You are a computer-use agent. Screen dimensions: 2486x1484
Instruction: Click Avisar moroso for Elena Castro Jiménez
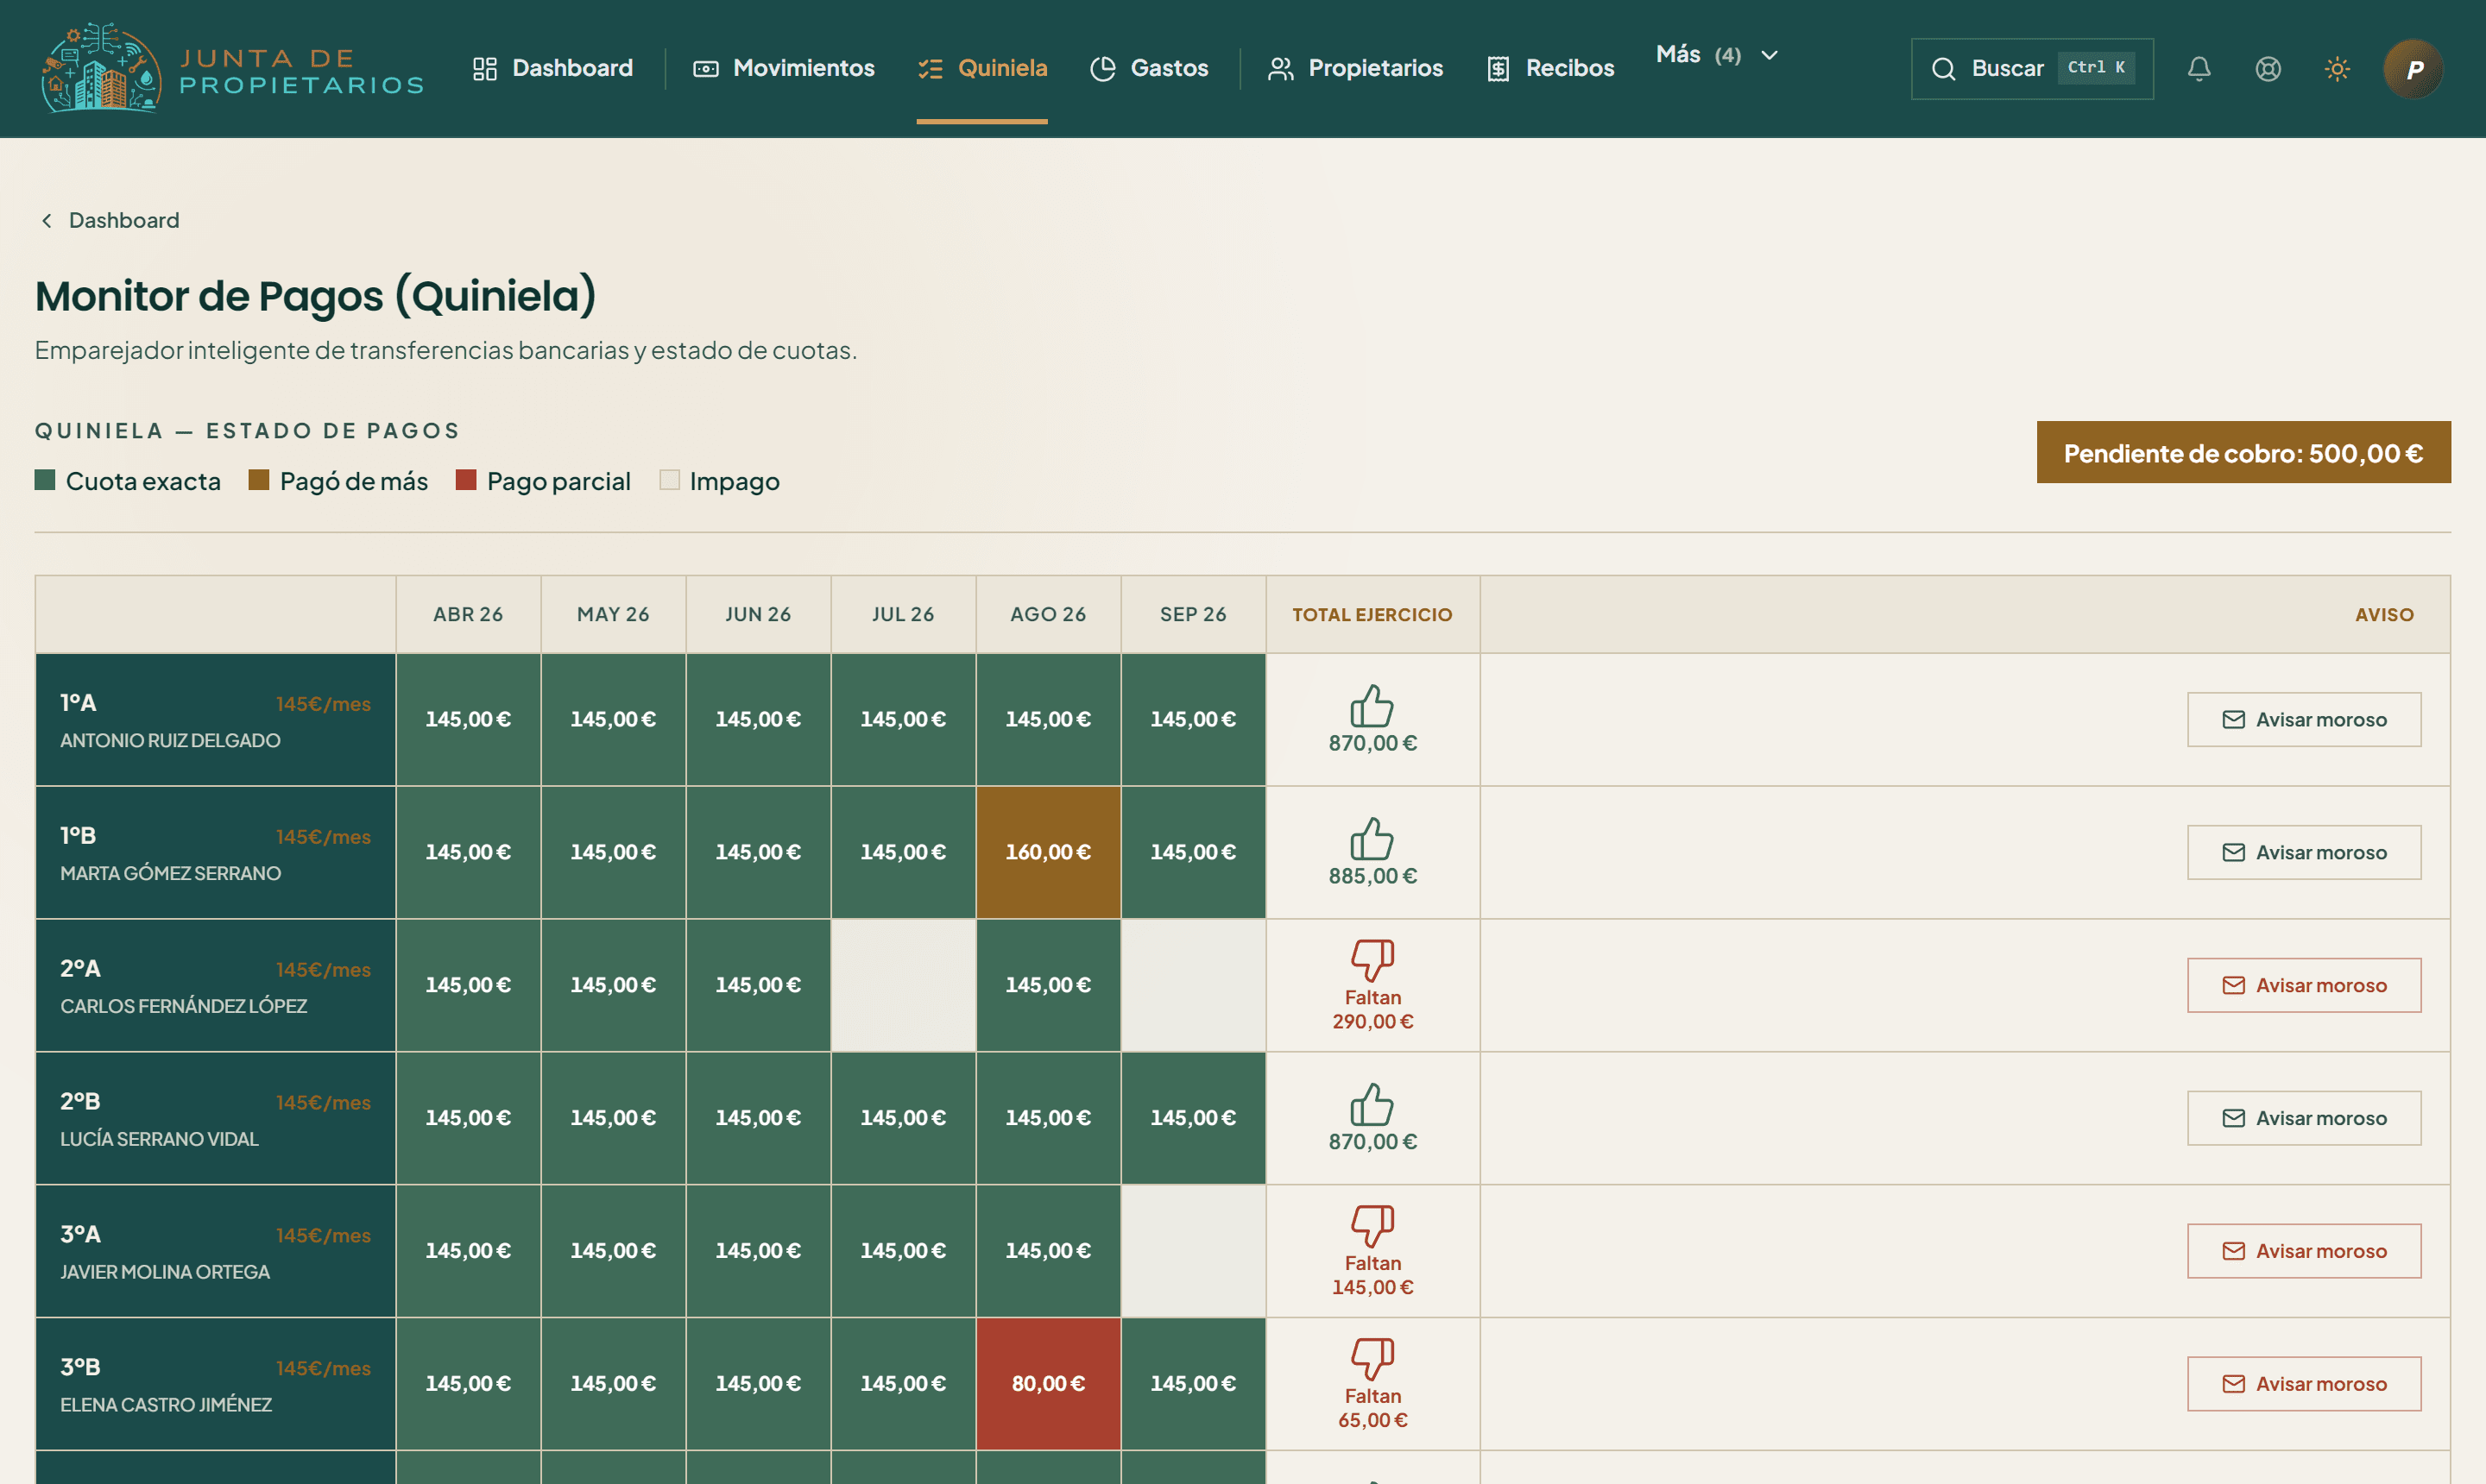click(2304, 1384)
